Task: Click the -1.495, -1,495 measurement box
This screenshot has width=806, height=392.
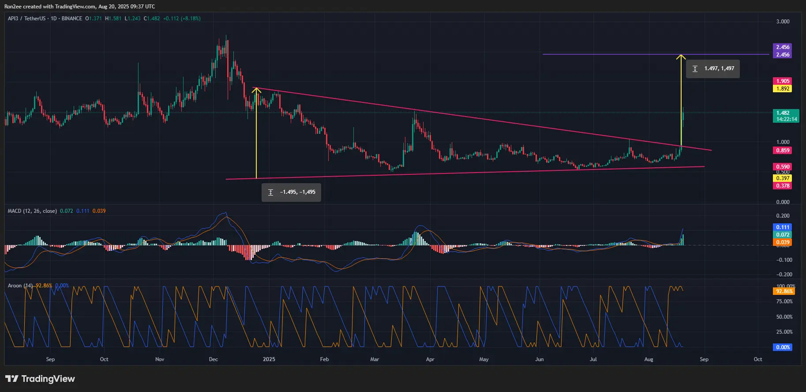Action: click(x=291, y=192)
